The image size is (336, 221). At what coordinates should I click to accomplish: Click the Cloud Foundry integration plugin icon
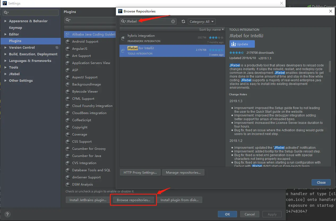(68, 106)
